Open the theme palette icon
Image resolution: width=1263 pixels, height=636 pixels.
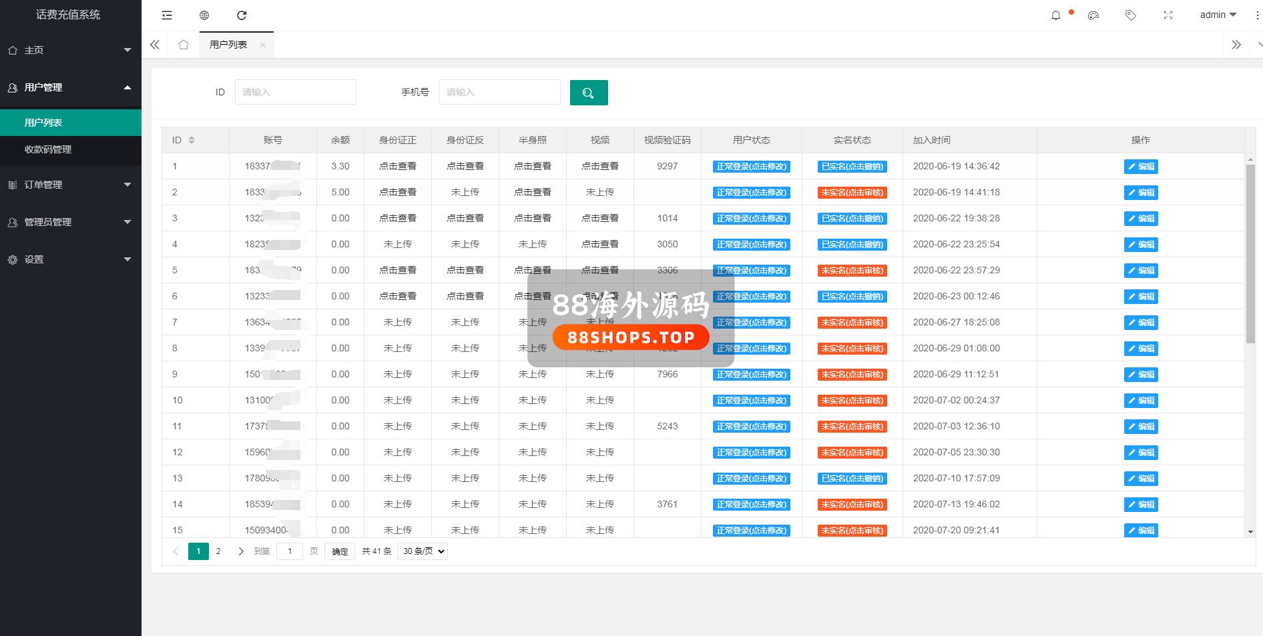[x=1093, y=15]
